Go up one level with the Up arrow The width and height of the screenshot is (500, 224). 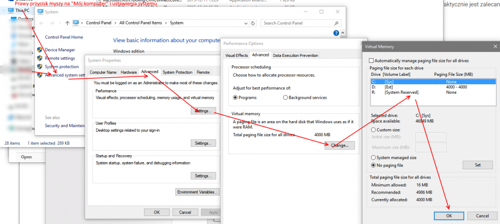[x=67, y=23]
